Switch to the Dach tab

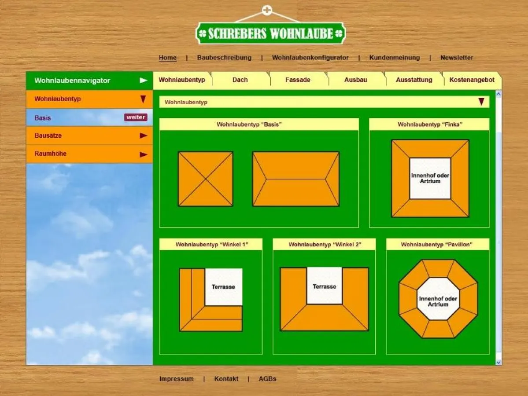pos(240,80)
